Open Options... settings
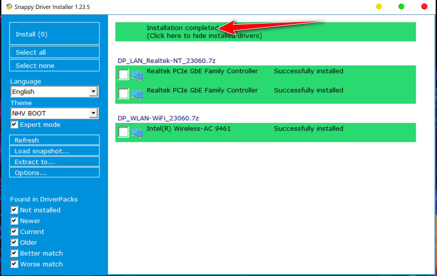 click(x=54, y=172)
